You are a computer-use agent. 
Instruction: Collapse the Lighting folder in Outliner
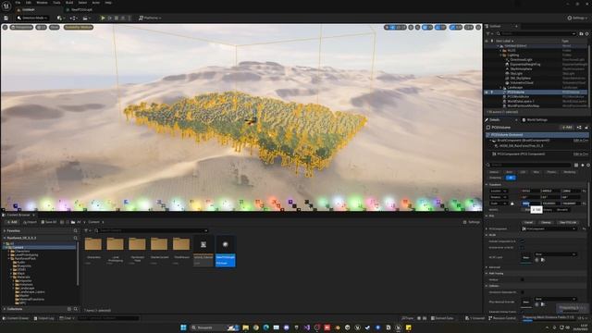501,55
